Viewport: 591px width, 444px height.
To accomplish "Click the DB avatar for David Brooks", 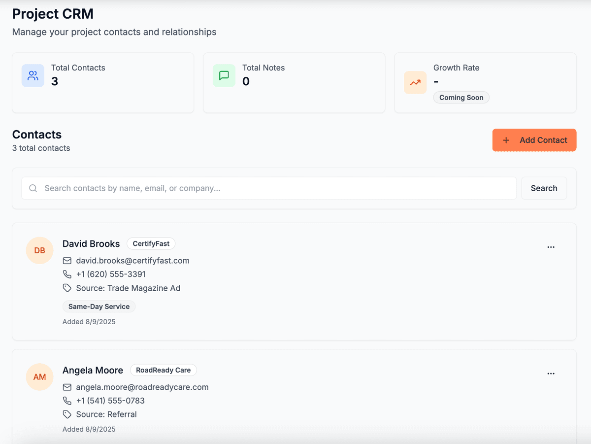I will 39,250.
